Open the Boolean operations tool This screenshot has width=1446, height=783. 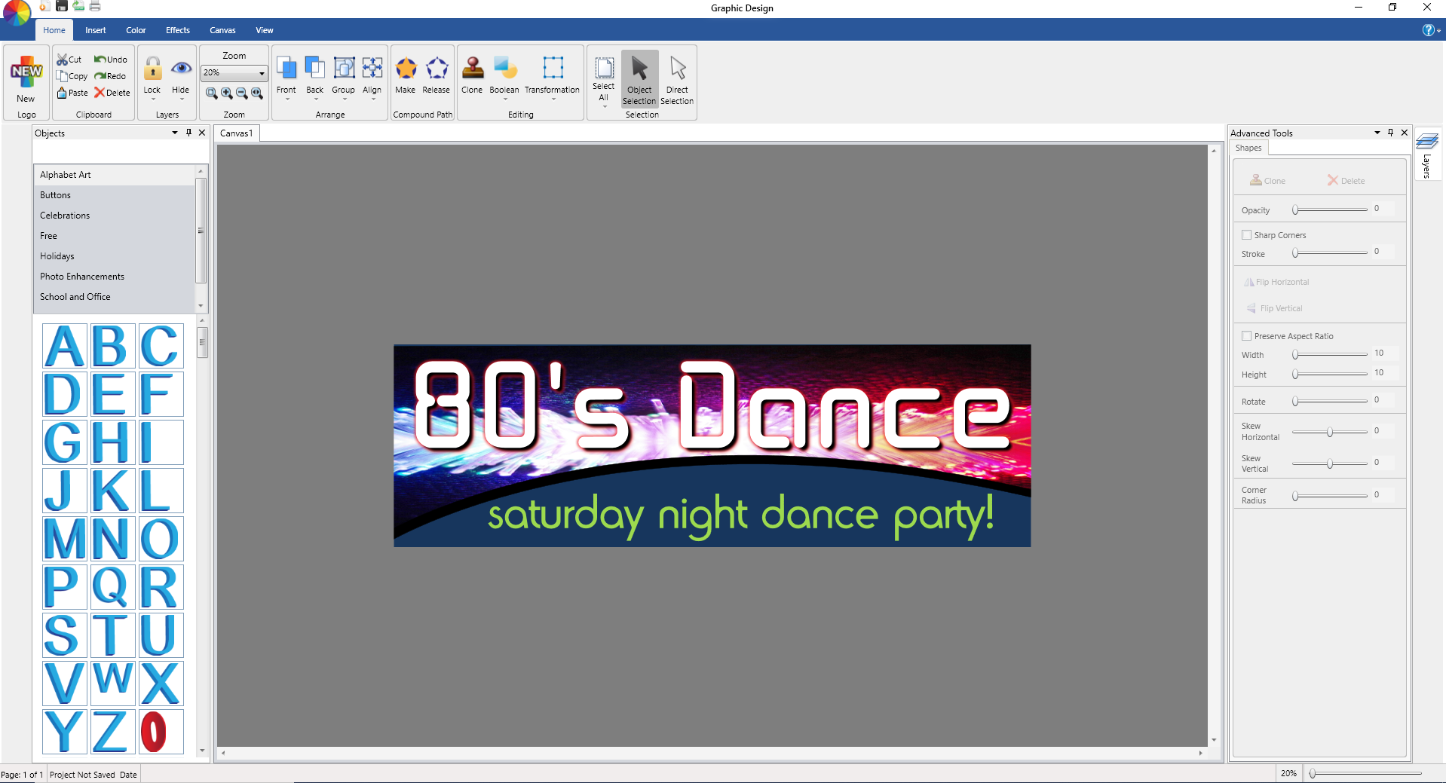pyautogui.click(x=504, y=69)
